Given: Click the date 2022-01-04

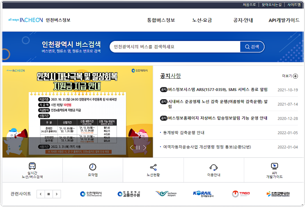Looking at the screenshot, I should pyautogui.click(x=287, y=147).
